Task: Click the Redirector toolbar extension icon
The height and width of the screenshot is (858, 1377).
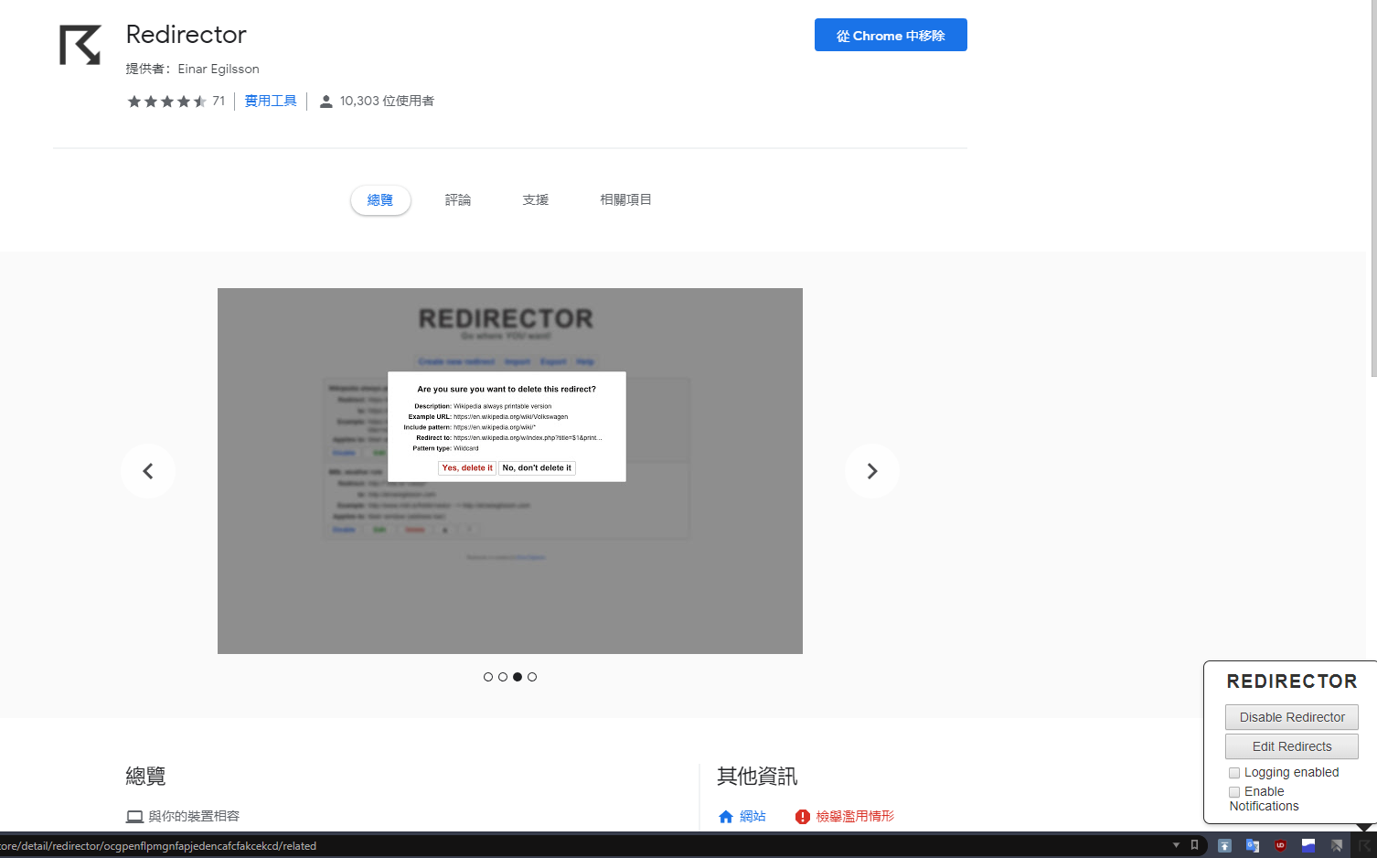Action: (1365, 846)
